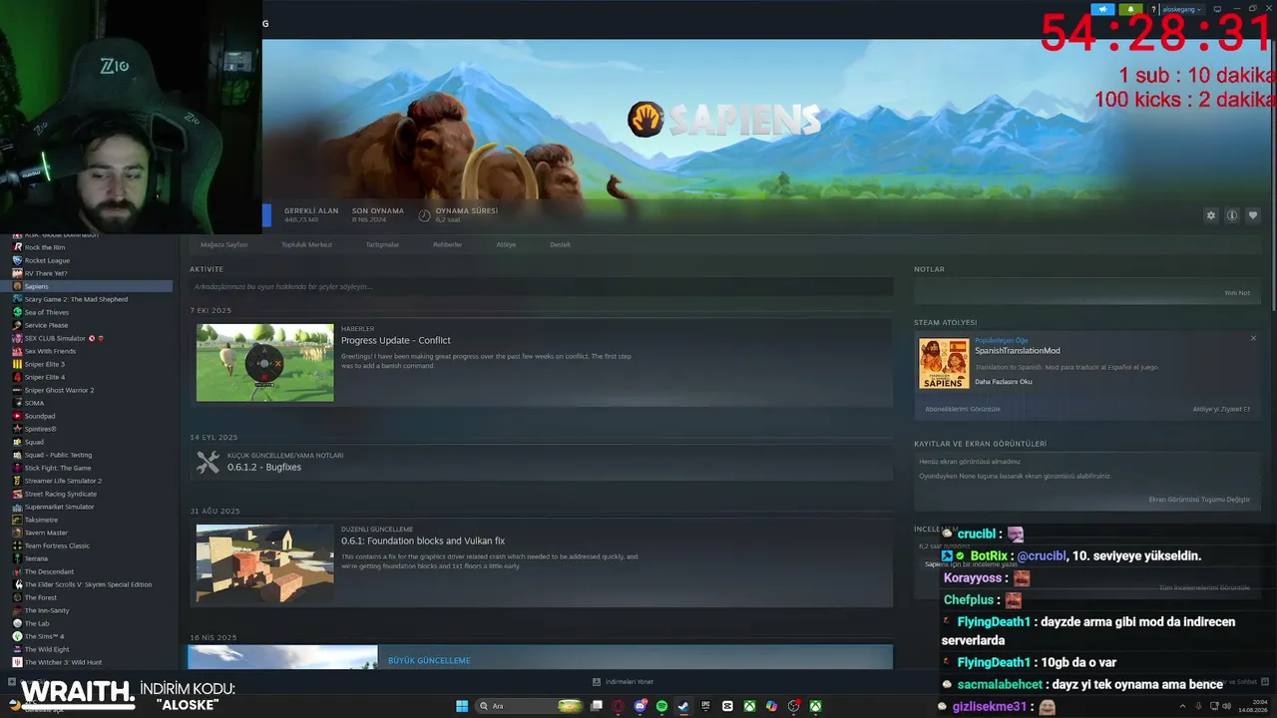Open Steam taskbar icon
Image resolution: width=1277 pixels, height=718 pixels.
point(683,706)
